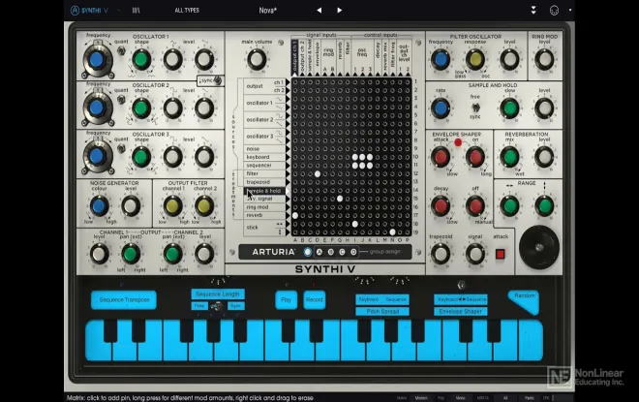Image resolution: width=639 pixels, height=402 pixels.
Task: Select the 'sequencer' source row
Action: pos(264,165)
